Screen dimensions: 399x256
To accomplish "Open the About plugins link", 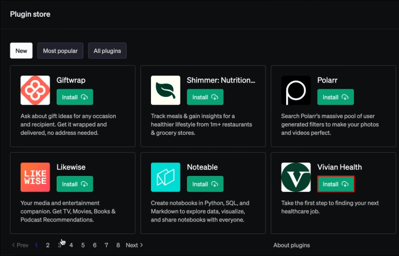I will pos(291,245).
